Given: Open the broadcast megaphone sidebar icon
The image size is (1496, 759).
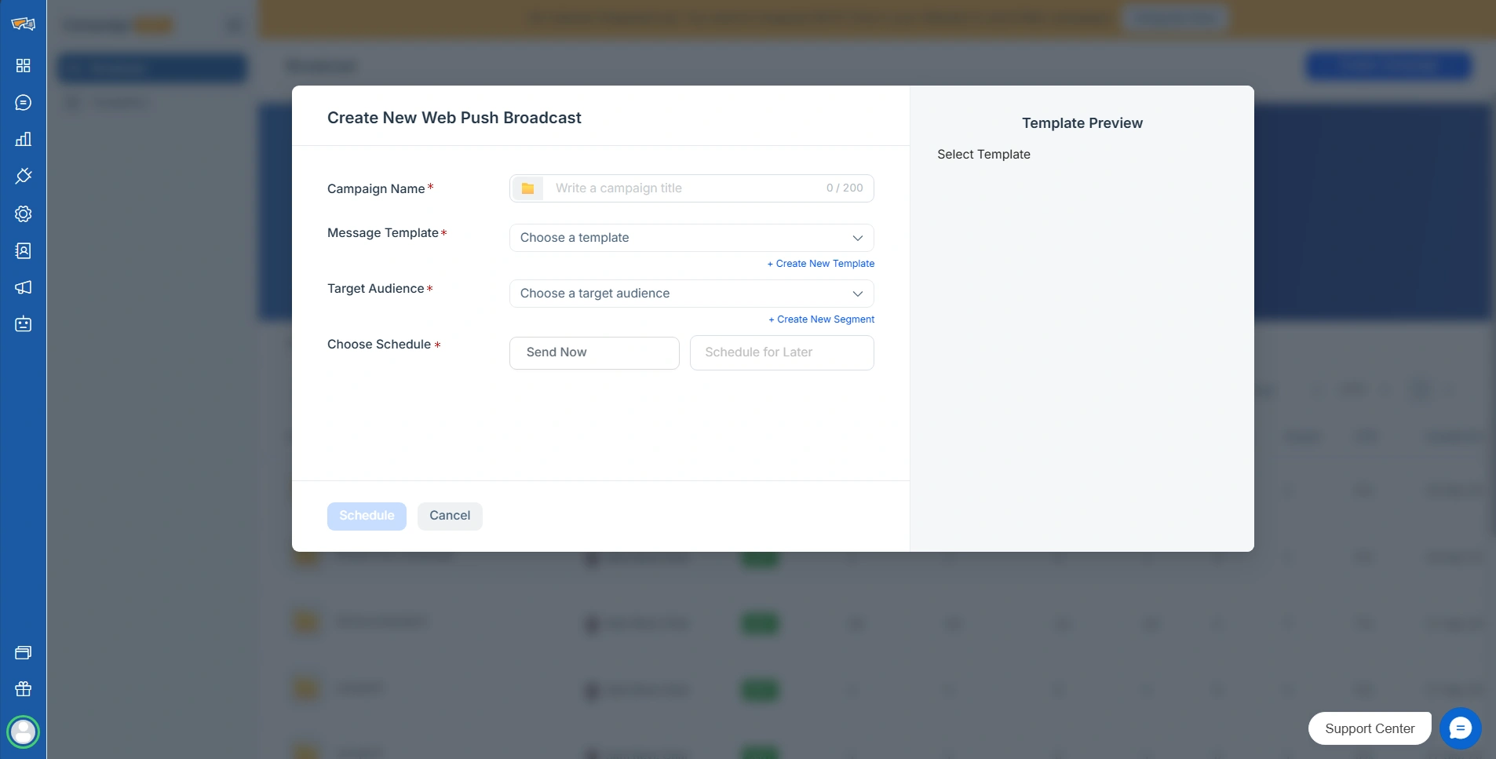Looking at the screenshot, I should [23, 287].
